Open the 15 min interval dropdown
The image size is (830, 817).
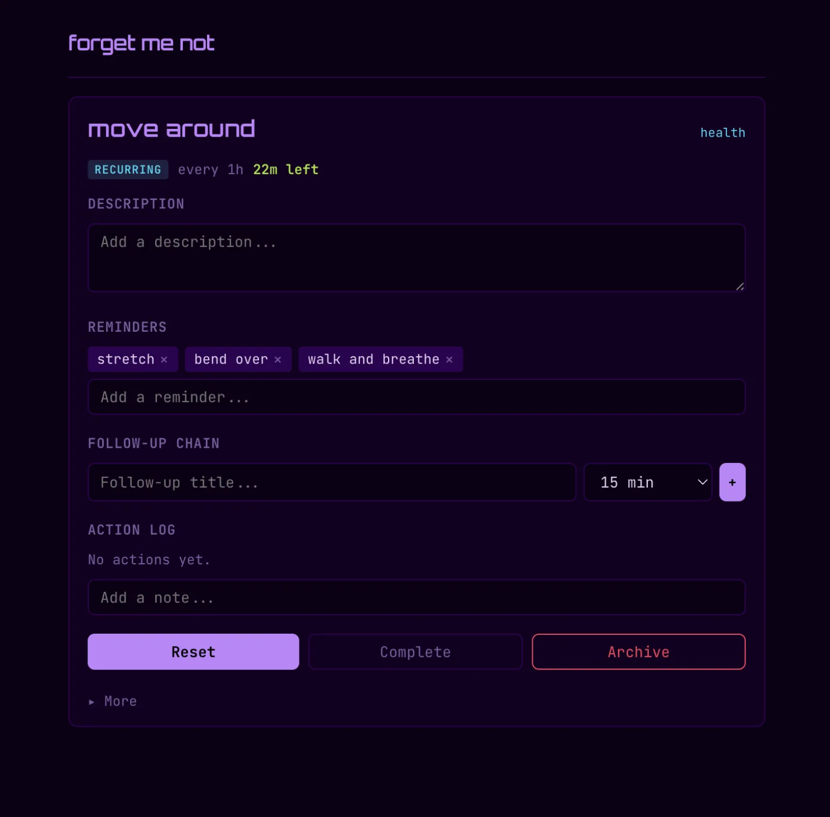648,482
